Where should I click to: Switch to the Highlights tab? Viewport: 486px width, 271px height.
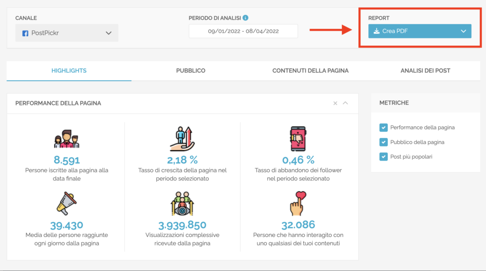click(x=69, y=71)
